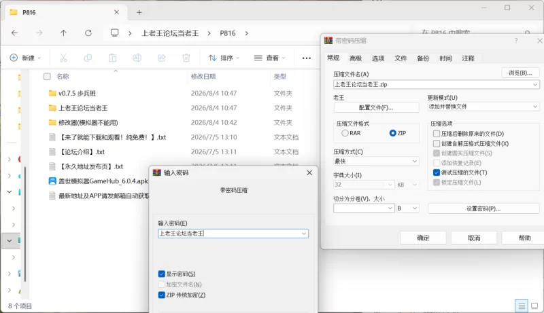
Task: Open the 压缩方式 dropdown showing 最快
Action: point(376,162)
